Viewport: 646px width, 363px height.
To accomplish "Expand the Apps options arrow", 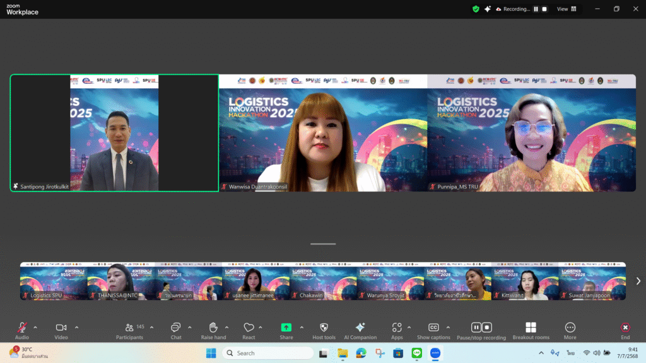I will pyautogui.click(x=409, y=328).
